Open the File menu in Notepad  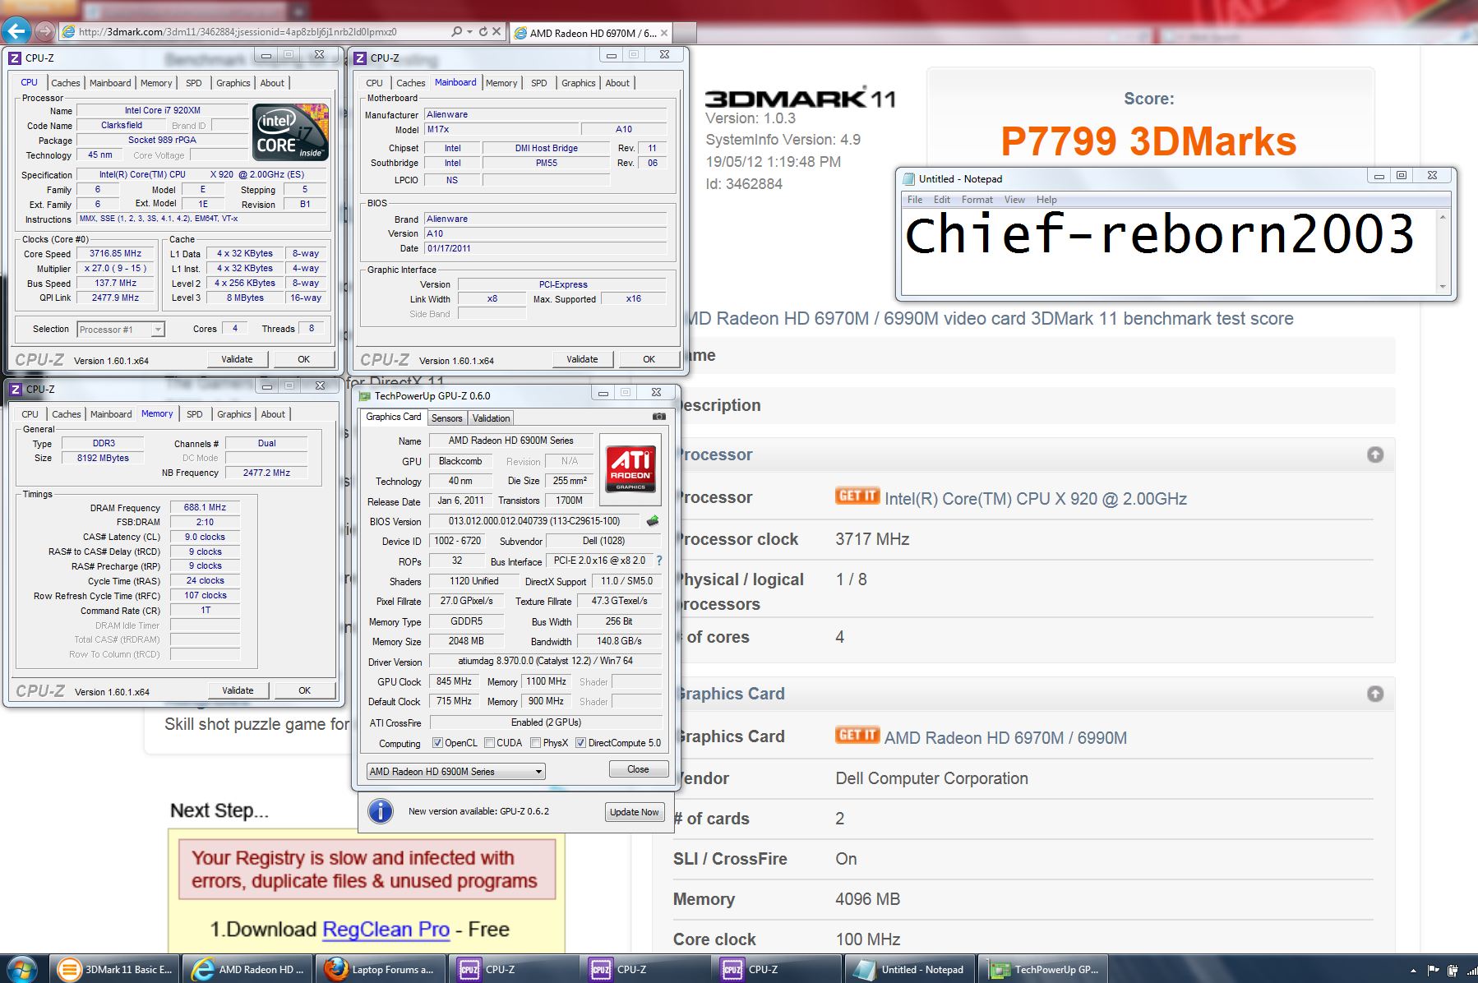pyautogui.click(x=915, y=200)
